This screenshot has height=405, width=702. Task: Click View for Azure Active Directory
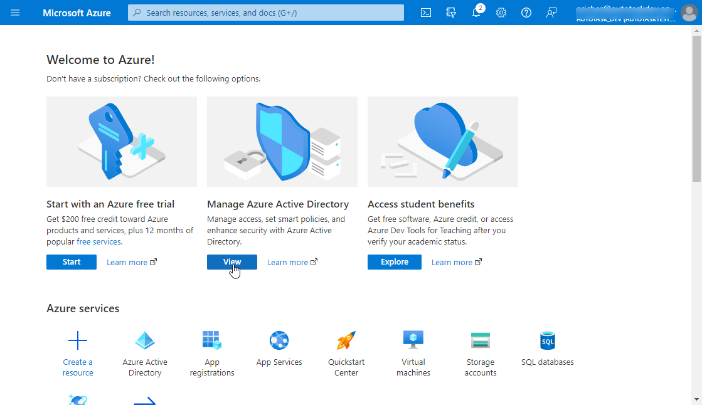tap(232, 262)
